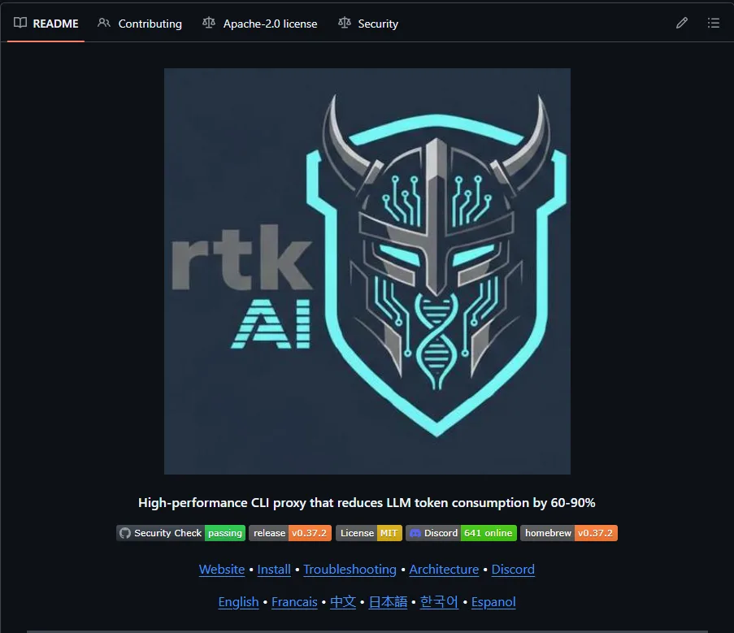Select the 日本語 language link
734x633 pixels.
[x=388, y=602]
